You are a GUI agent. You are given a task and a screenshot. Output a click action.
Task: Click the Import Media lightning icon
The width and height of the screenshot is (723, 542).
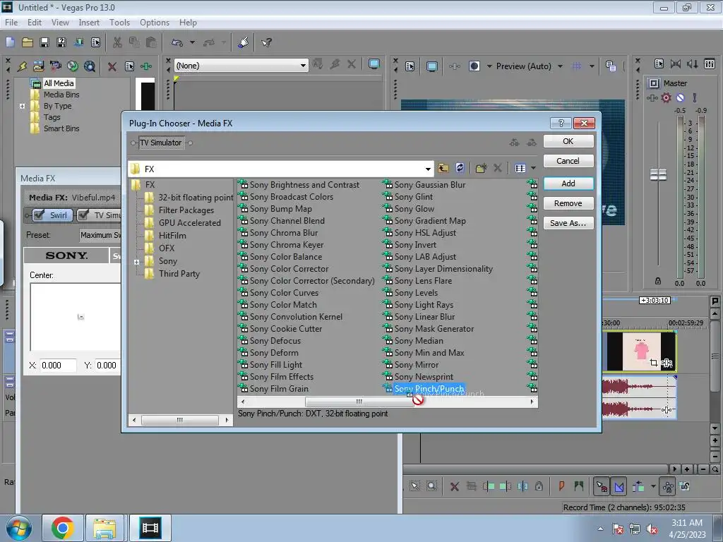click(x=22, y=66)
